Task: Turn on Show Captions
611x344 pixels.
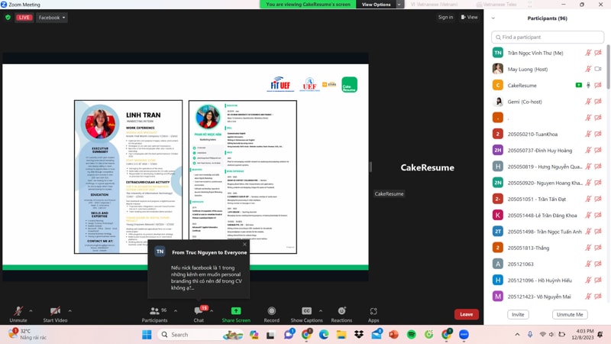Action: (x=306, y=311)
